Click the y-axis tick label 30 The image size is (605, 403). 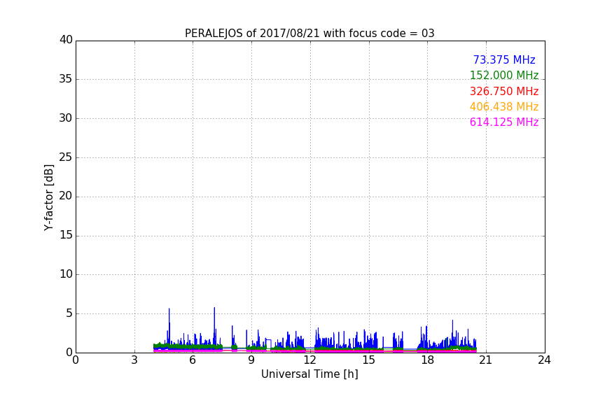[x=66, y=118]
